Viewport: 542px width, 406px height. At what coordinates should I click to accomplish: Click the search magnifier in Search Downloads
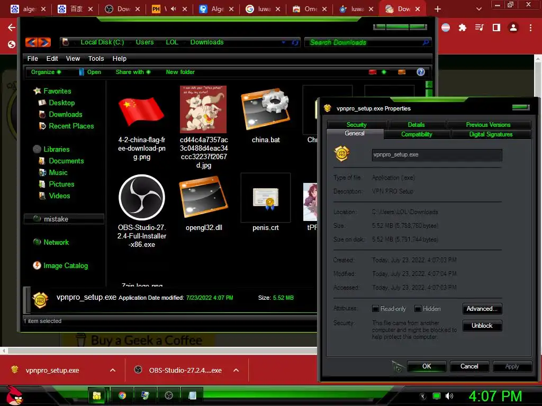click(426, 42)
